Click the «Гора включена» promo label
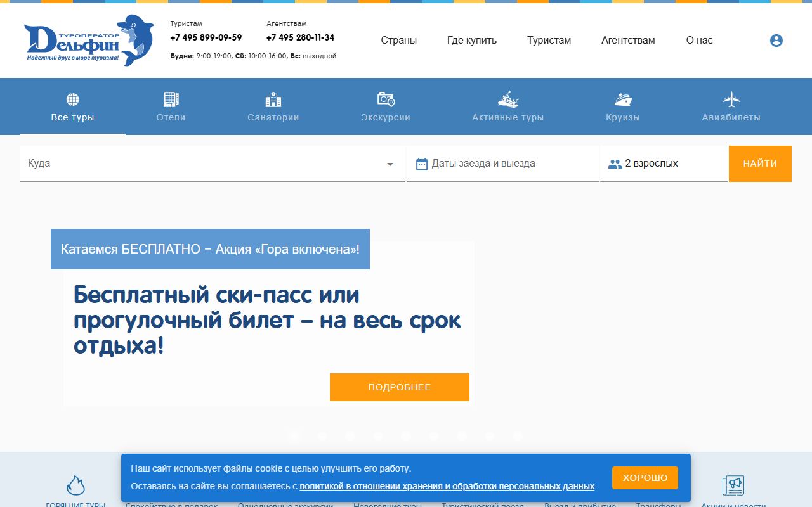812x507 pixels. (210, 249)
